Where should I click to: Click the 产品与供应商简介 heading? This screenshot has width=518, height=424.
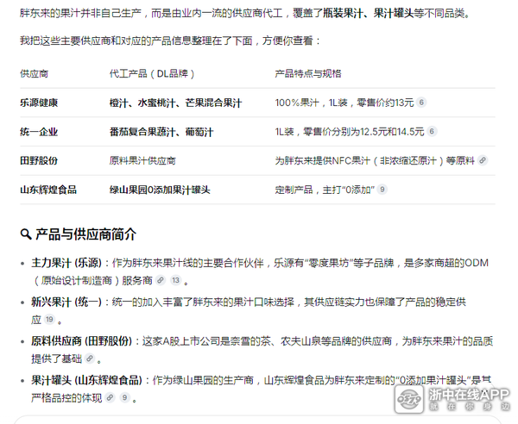(85, 234)
